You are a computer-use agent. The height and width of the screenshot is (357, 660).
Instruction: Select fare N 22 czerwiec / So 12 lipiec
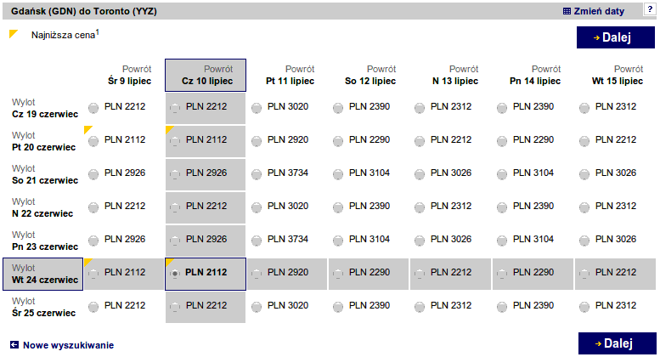338,207
